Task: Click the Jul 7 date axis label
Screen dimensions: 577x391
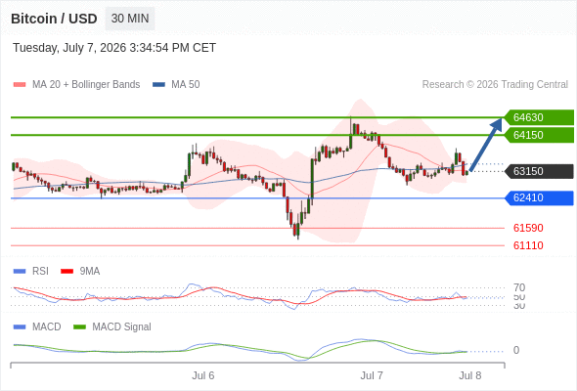Action: pyautogui.click(x=372, y=375)
